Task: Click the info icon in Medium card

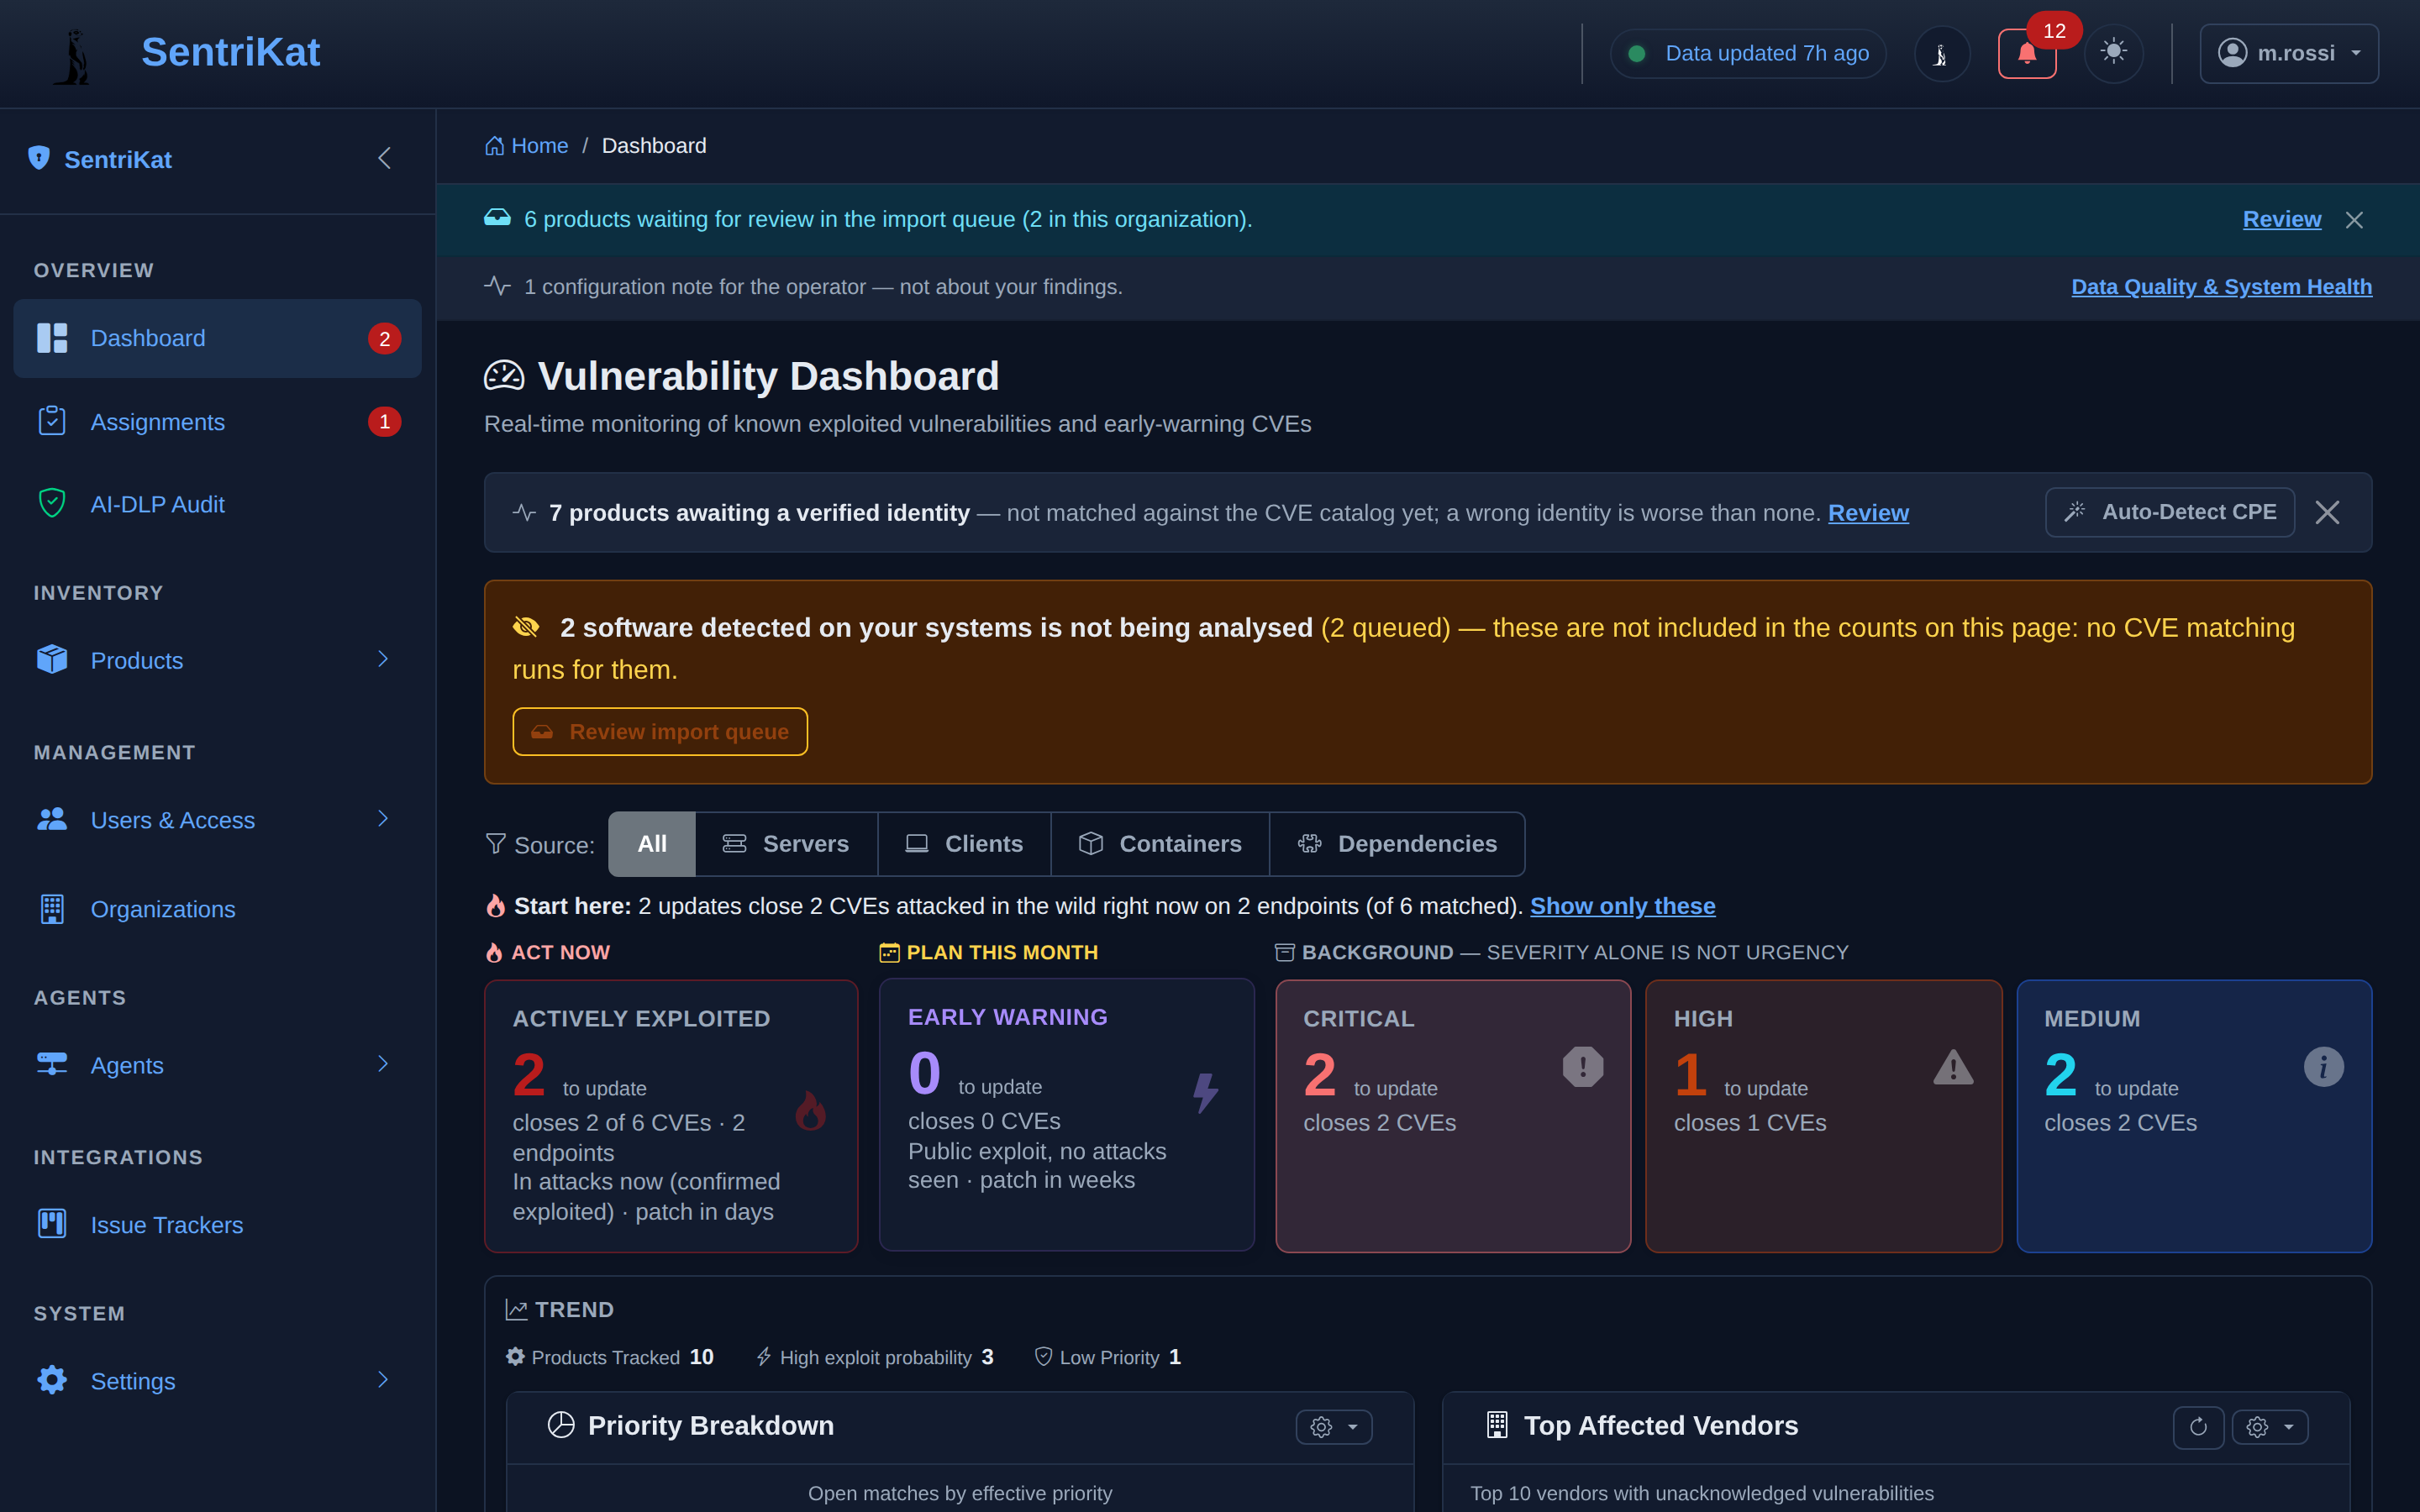Action: (x=2323, y=1067)
